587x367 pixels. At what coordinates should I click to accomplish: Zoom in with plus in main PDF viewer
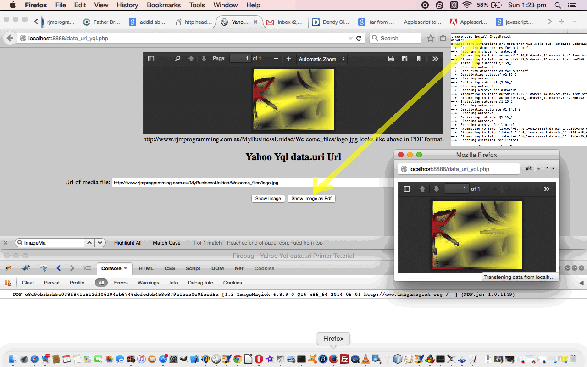click(288, 59)
